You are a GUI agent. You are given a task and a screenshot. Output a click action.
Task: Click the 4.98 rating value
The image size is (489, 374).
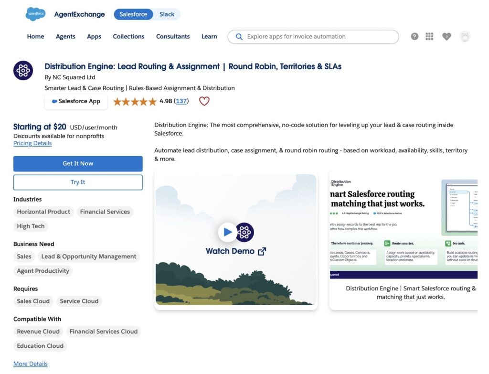click(166, 101)
